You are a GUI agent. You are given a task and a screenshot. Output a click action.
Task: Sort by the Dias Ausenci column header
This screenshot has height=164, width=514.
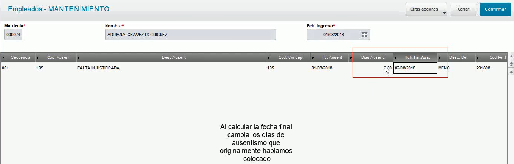tap(371, 58)
